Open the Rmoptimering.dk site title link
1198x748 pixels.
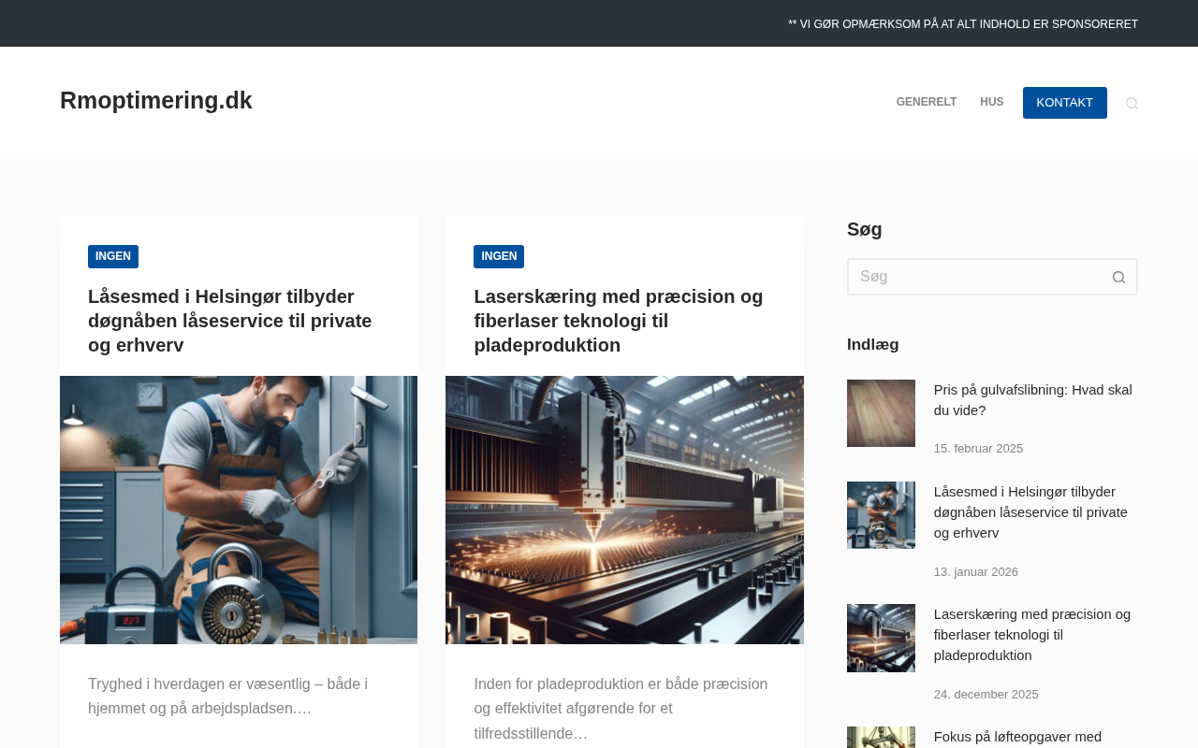[156, 101]
